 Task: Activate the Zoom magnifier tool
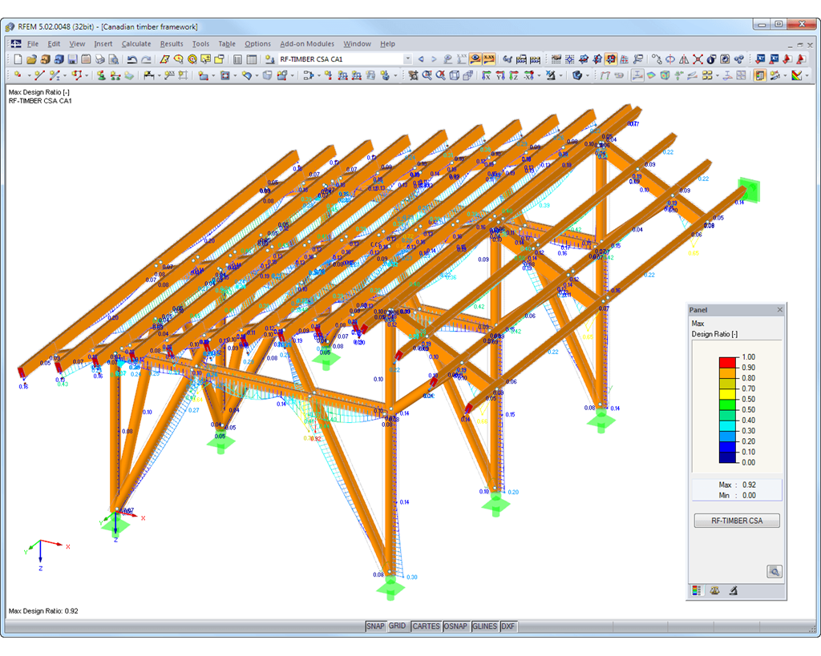click(x=427, y=76)
